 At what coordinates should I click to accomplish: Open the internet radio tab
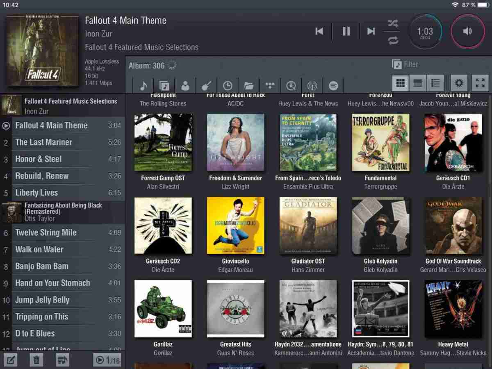pos(312,85)
